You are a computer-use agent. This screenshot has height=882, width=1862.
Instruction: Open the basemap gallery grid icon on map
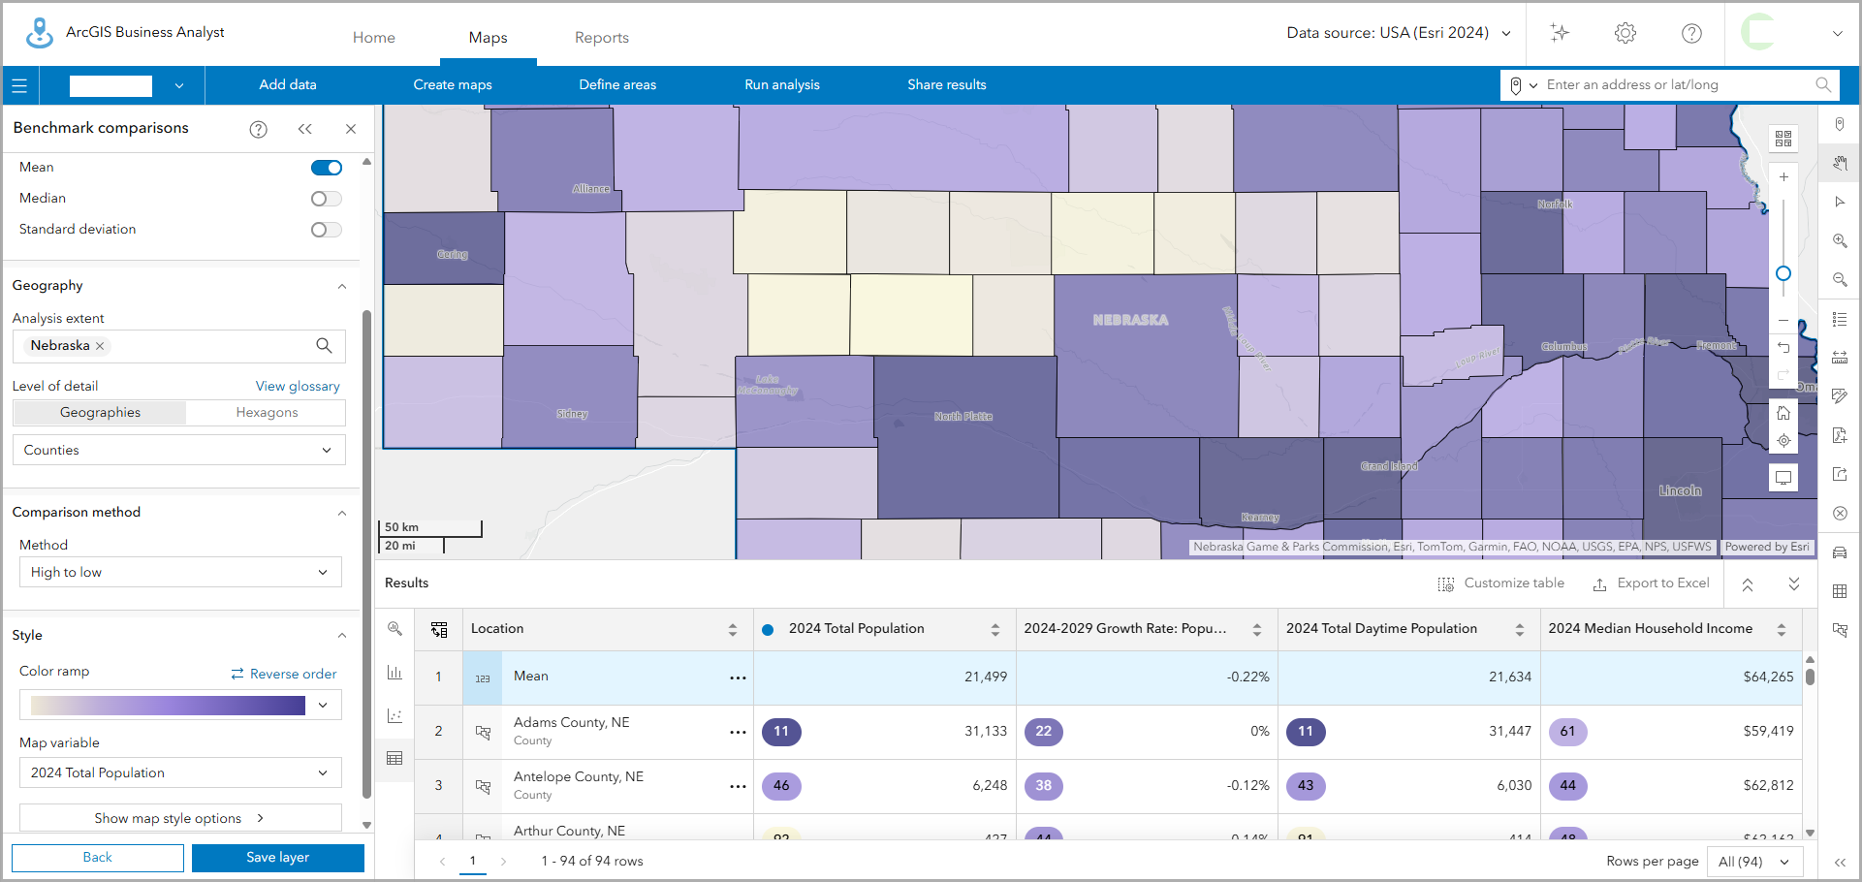click(x=1783, y=139)
